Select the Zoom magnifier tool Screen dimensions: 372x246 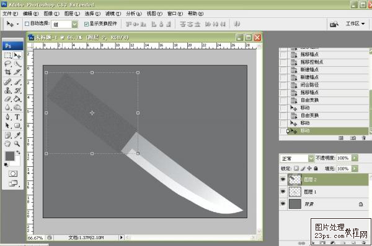click(x=17, y=143)
